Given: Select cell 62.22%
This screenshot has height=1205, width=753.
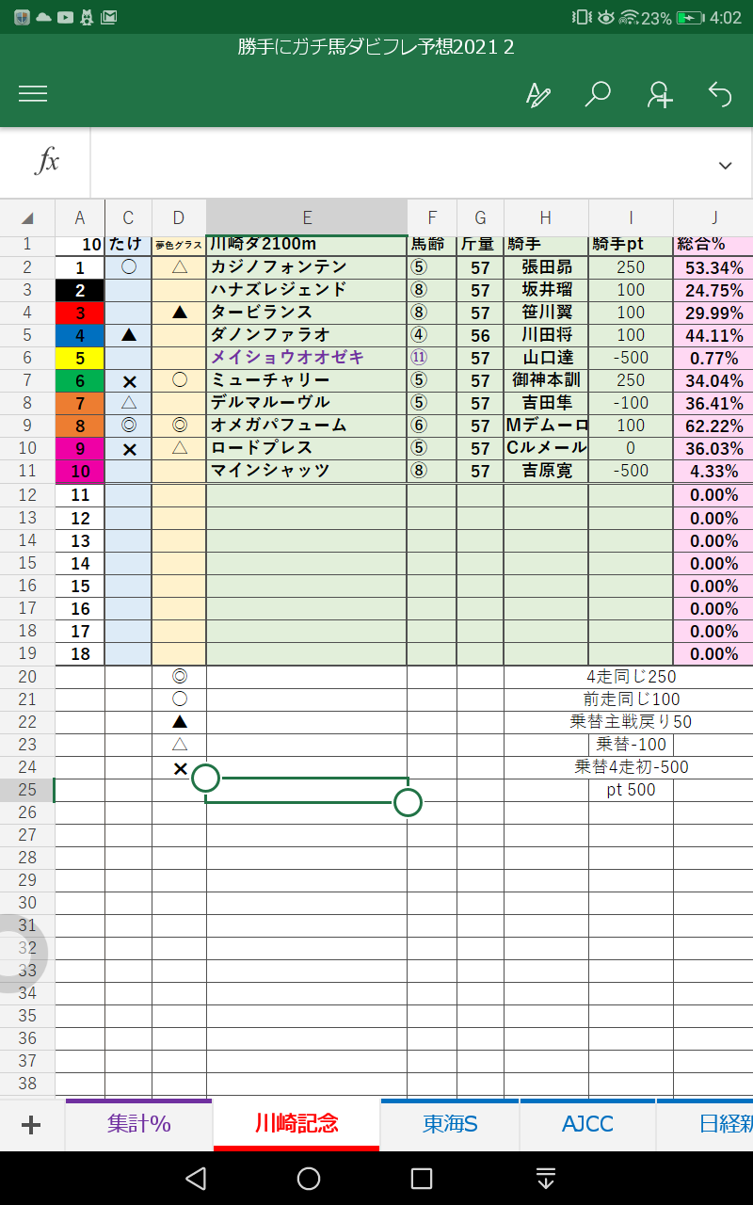Looking at the screenshot, I should click(x=713, y=426).
